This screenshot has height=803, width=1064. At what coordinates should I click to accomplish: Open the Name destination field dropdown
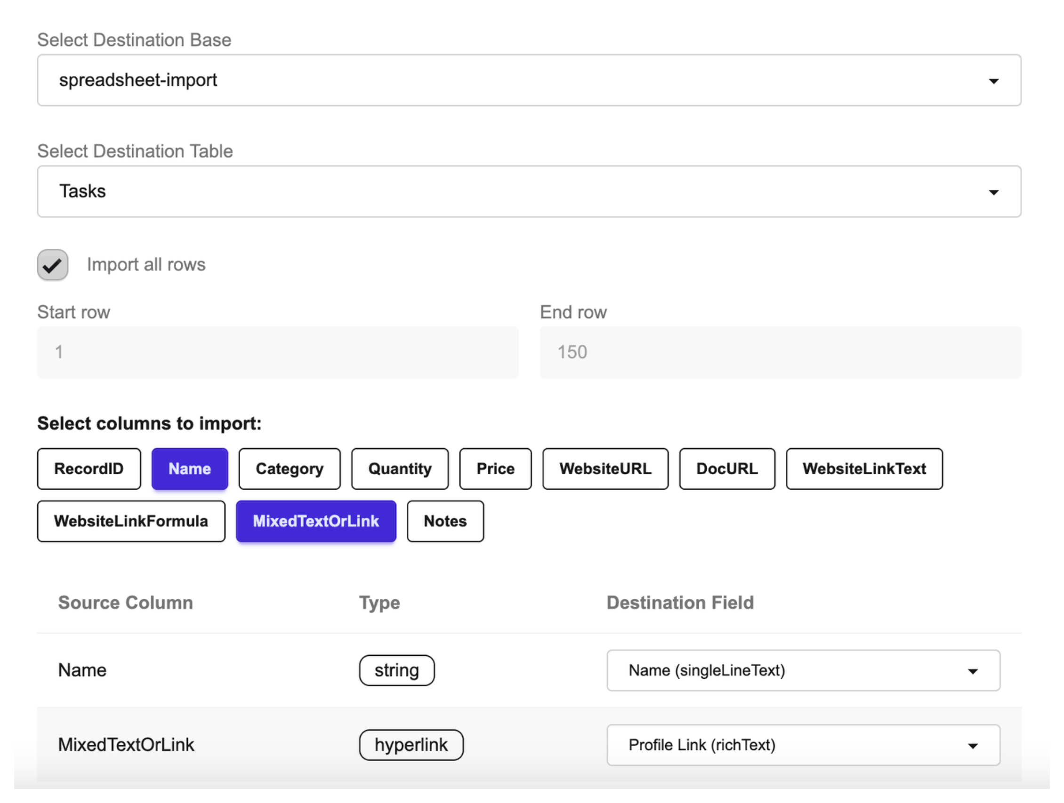(803, 670)
